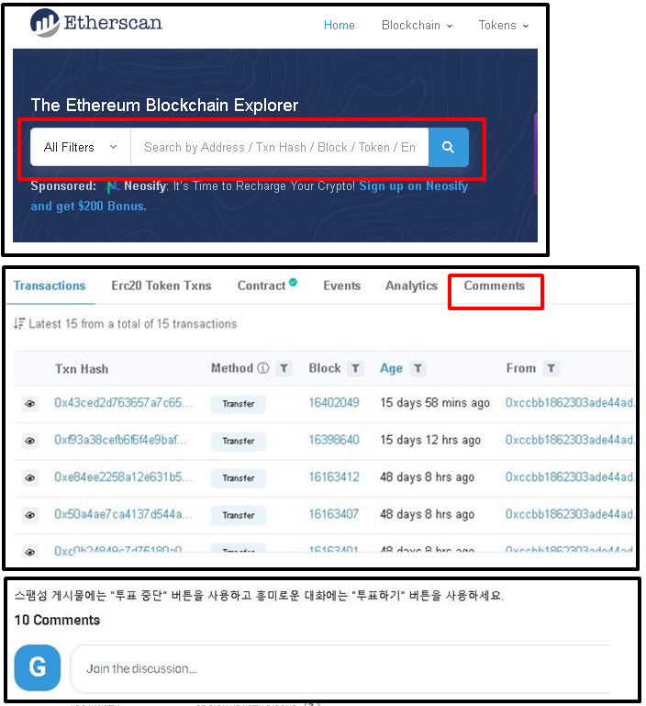
Task: Click the search by address input field
Action: pyautogui.click(x=280, y=147)
